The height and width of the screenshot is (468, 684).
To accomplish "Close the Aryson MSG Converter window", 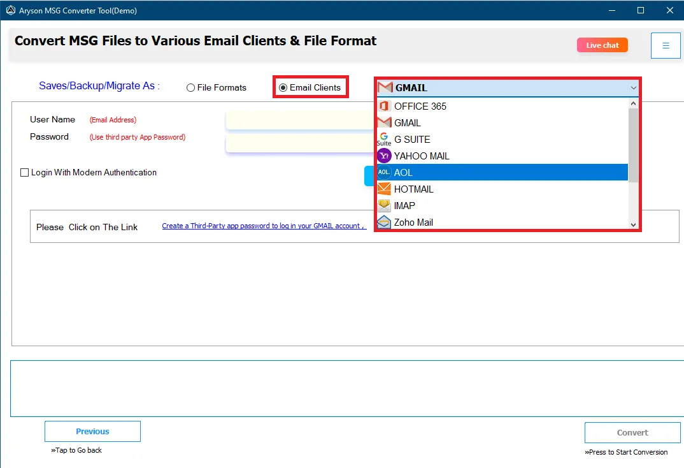I will (669, 10).
